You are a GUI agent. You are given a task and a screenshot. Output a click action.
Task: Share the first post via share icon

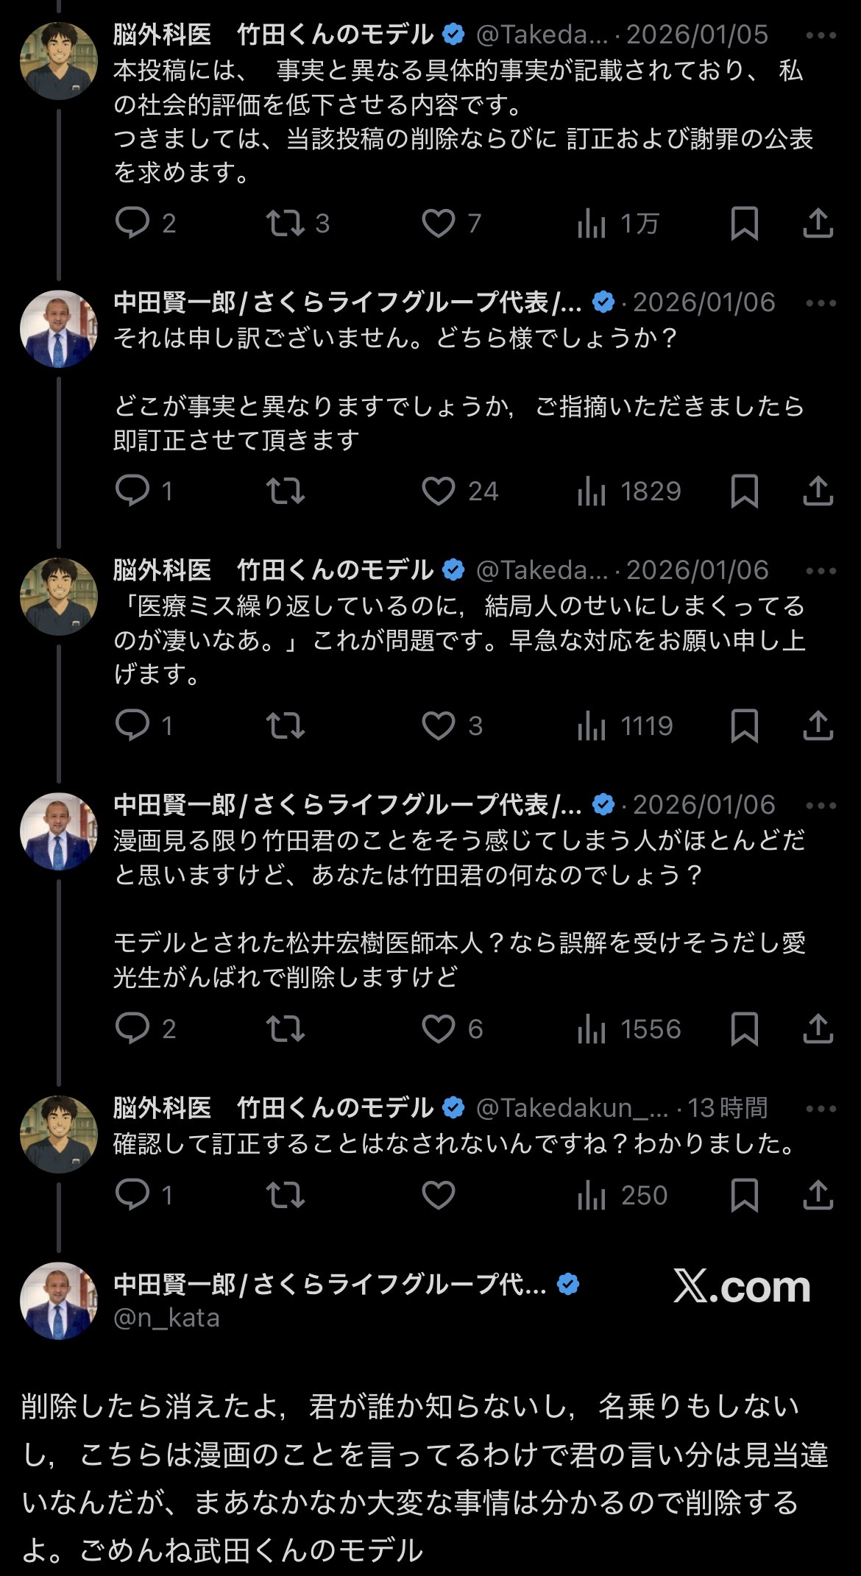pos(818,223)
